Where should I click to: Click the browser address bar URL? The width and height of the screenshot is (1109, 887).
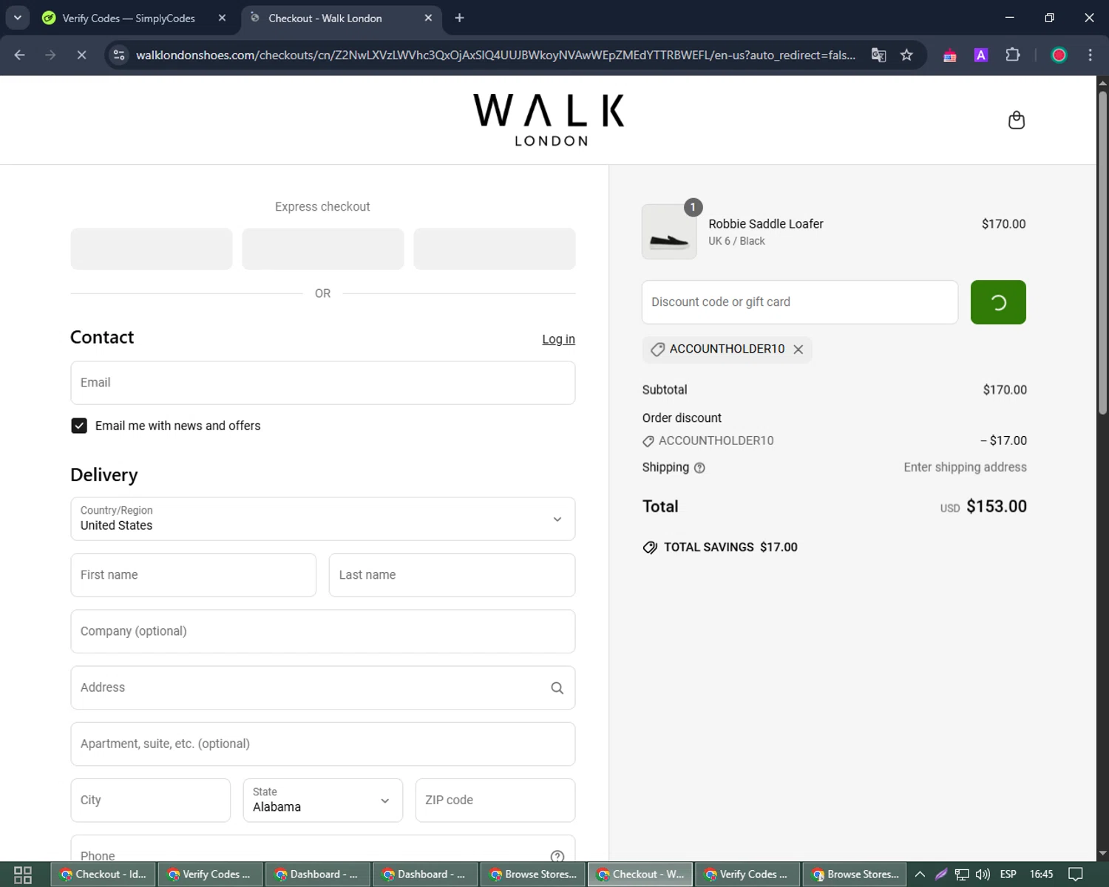coord(495,55)
